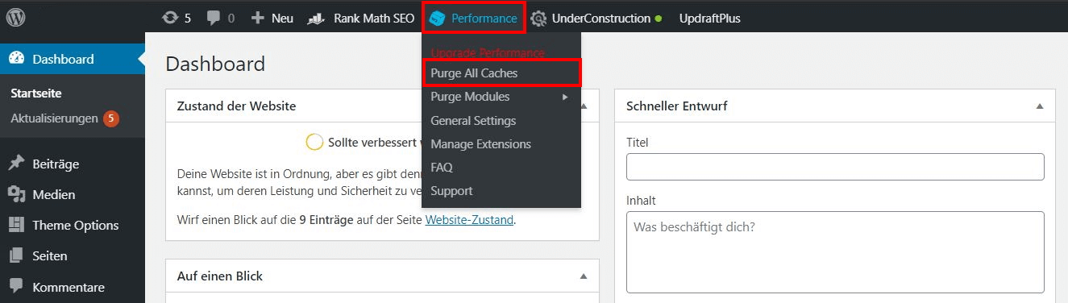This screenshot has height=303, width=1068.
Task: Collapse the Auf einen Blick panel
Action: pyautogui.click(x=584, y=276)
